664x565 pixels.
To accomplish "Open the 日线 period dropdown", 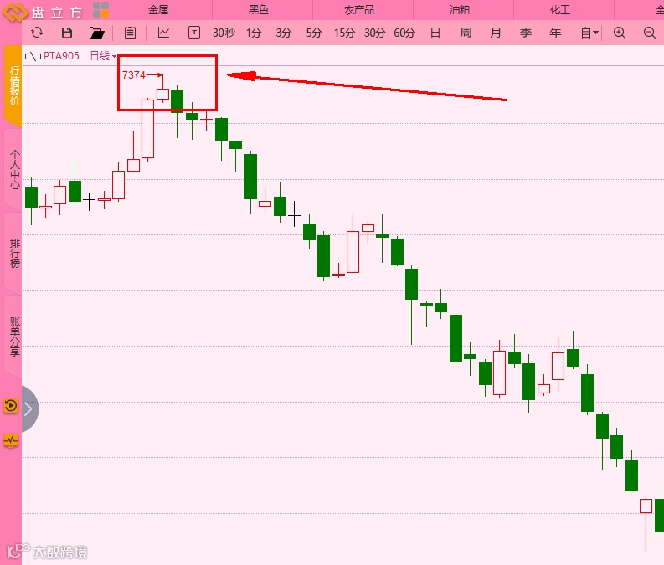I will pyautogui.click(x=103, y=56).
